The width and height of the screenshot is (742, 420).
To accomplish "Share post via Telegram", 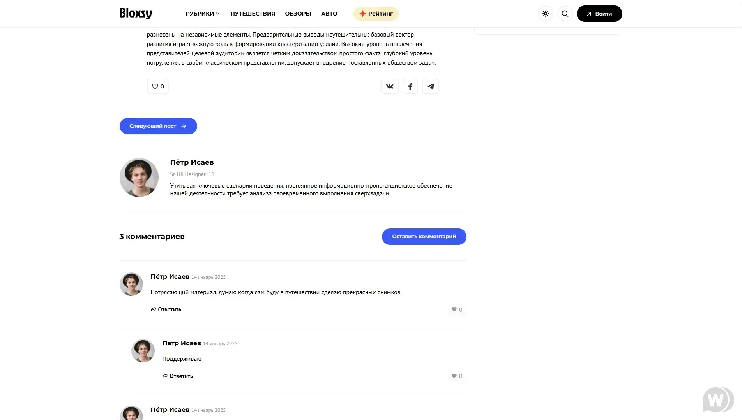I will pos(430,86).
